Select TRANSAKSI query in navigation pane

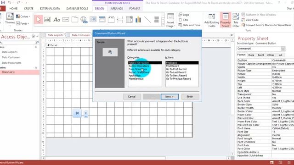[19, 72]
